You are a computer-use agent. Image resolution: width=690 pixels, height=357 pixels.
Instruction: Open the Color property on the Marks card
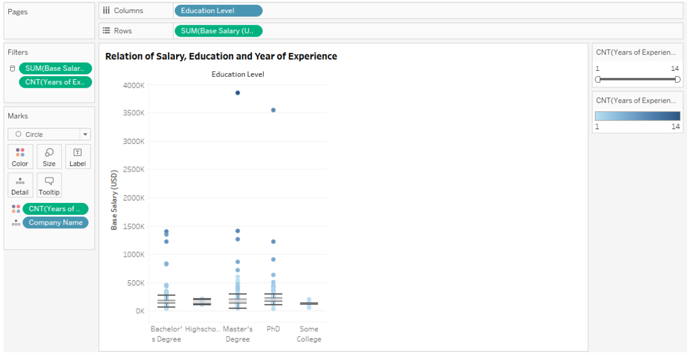[20, 156]
